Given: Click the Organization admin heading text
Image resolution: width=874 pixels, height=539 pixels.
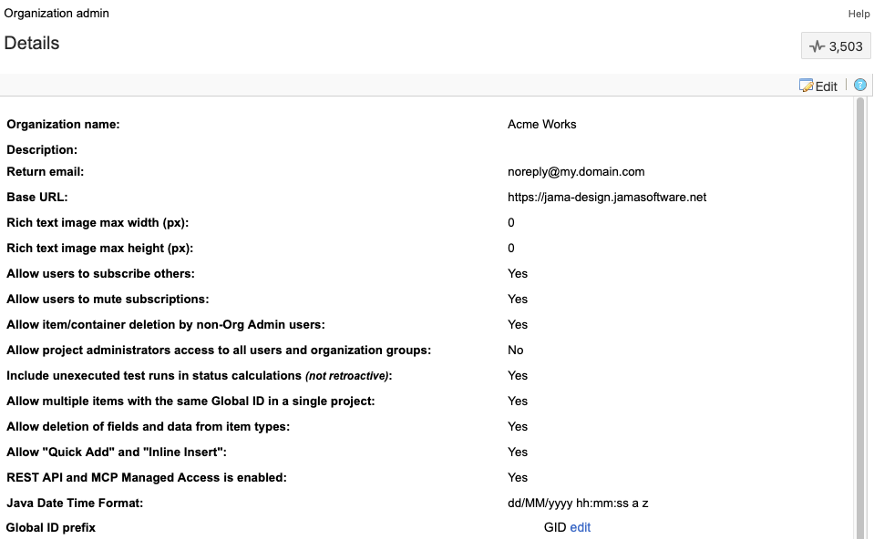Looking at the screenshot, I should click(57, 13).
